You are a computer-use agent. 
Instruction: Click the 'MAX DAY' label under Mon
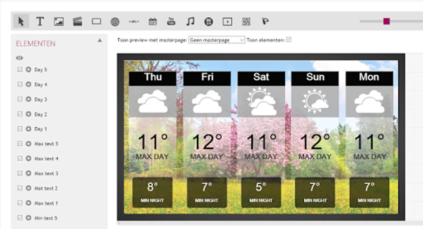tap(369, 156)
